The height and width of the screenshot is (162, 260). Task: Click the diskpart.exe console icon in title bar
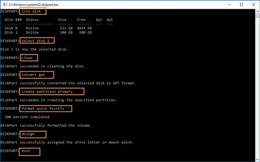5,4
